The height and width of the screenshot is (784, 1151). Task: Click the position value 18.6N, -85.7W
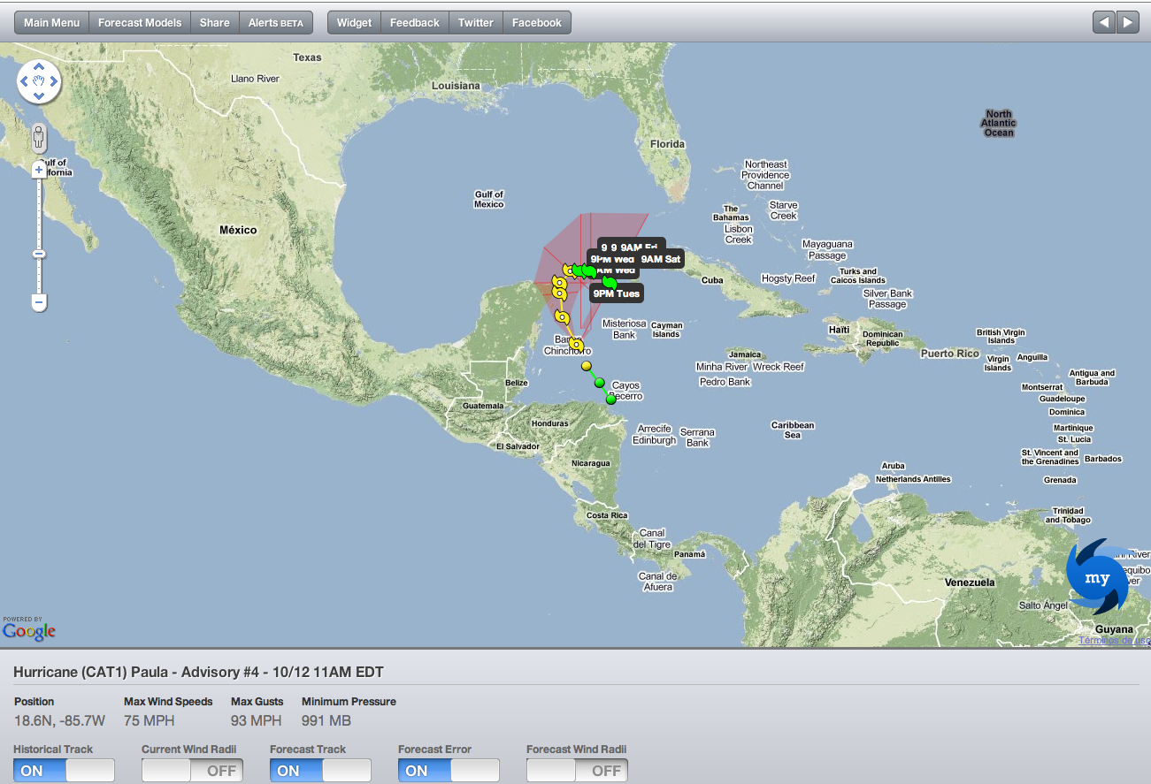click(x=59, y=720)
